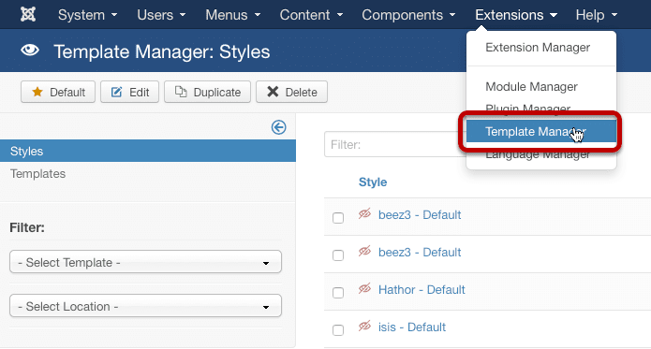
Task: Open the Components menu
Action: click(x=408, y=15)
